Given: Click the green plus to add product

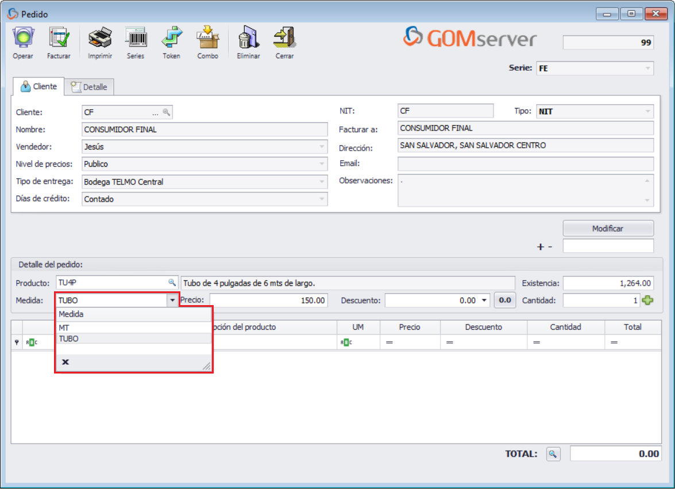Looking at the screenshot, I should (647, 299).
